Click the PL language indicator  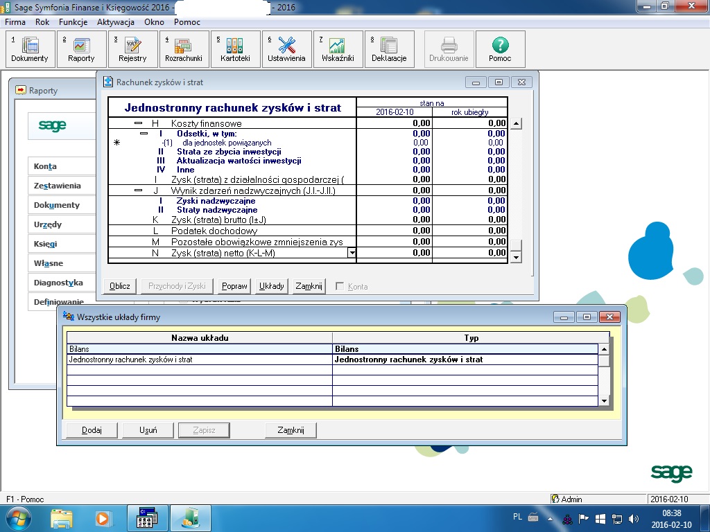(517, 517)
